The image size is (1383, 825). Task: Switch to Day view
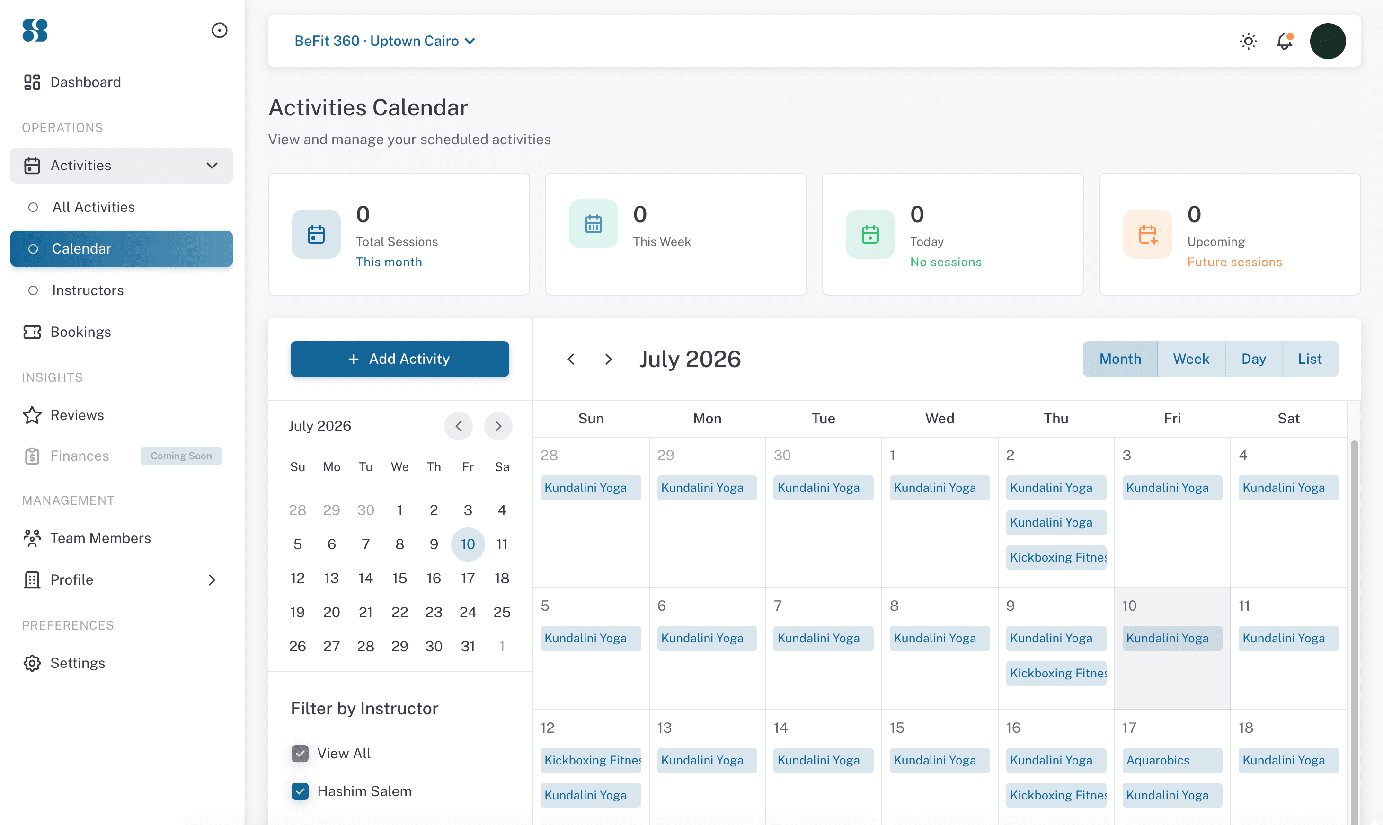1253,359
